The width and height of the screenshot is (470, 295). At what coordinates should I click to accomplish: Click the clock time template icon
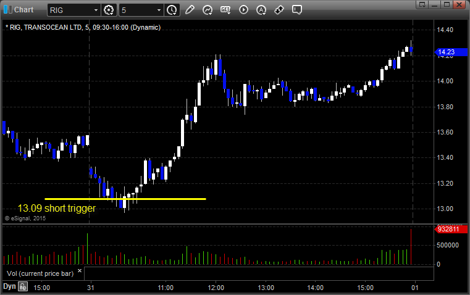click(x=172, y=10)
